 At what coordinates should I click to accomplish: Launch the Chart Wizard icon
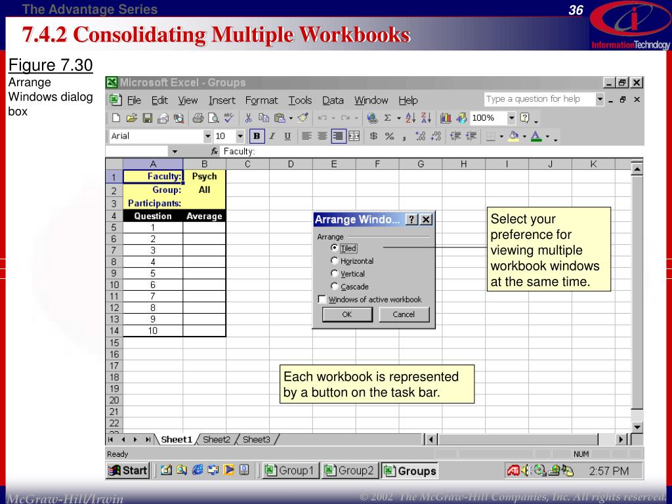(x=446, y=118)
